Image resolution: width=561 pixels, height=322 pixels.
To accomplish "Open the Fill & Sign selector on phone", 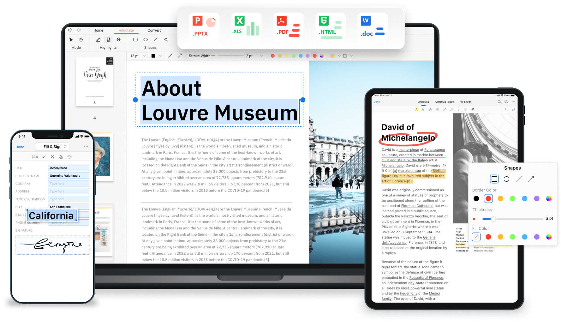I will (53, 147).
